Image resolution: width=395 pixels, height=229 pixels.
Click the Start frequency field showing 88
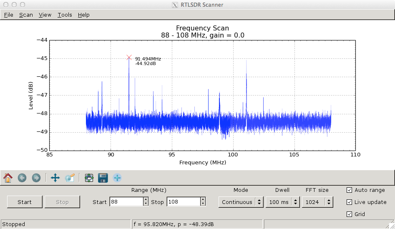click(x=126, y=202)
